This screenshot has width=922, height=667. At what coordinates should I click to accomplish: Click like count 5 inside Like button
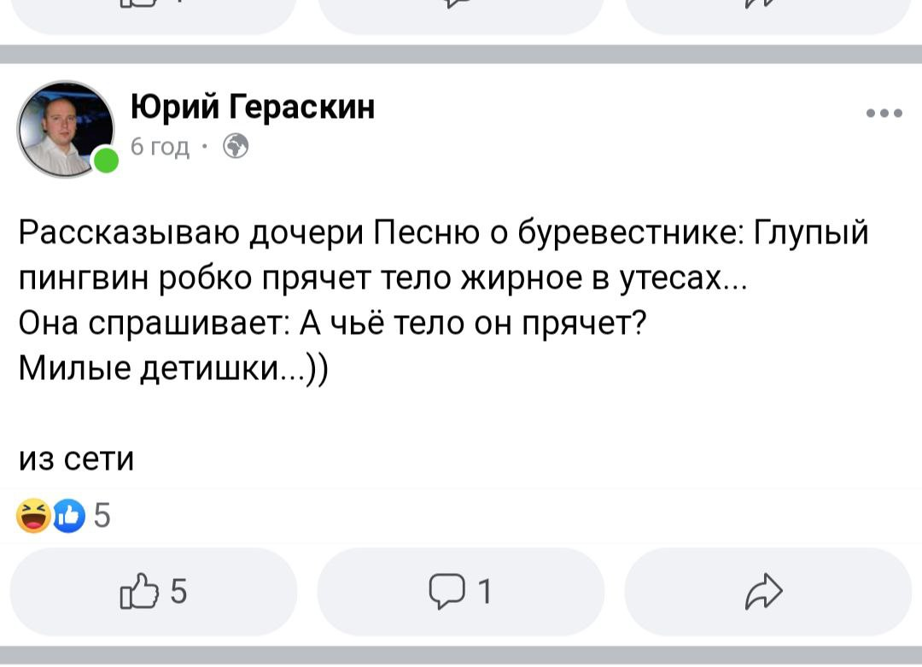tap(178, 591)
